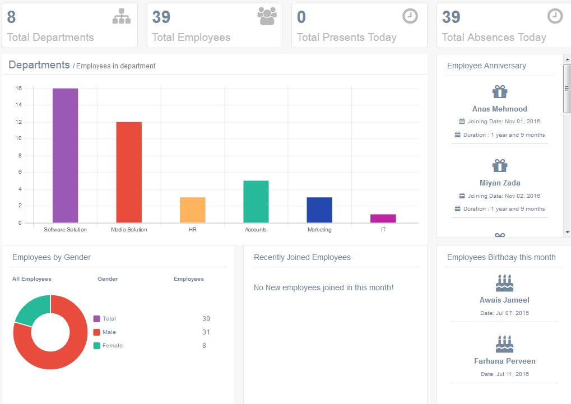Toggle the Total legend color swatch

tap(96, 319)
